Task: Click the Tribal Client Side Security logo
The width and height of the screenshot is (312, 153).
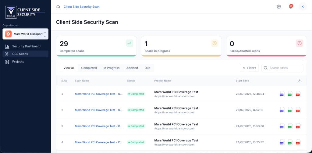Action: [x=25, y=12]
